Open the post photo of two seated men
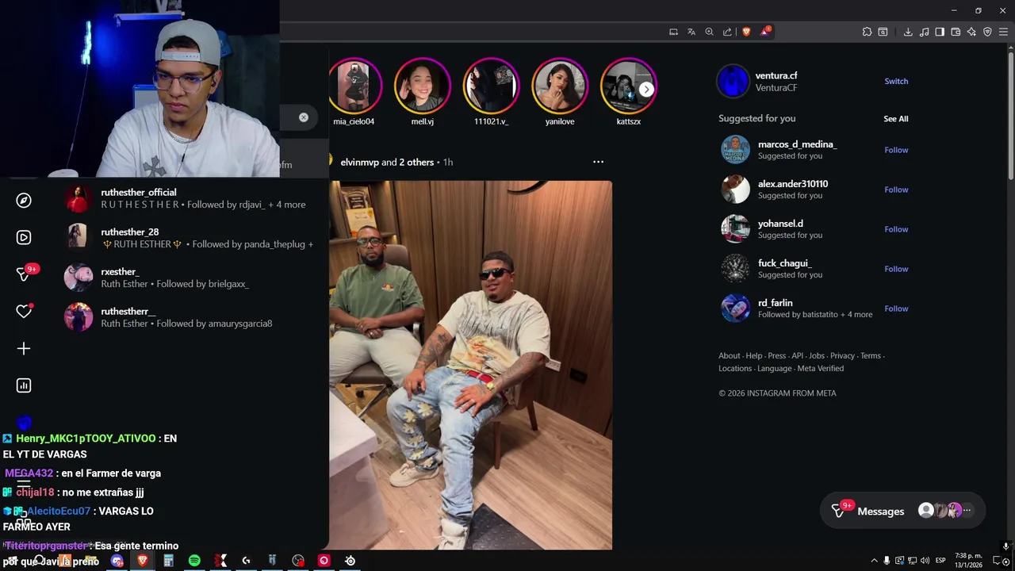Viewport: 1015px width, 571px height. [470, 365]
